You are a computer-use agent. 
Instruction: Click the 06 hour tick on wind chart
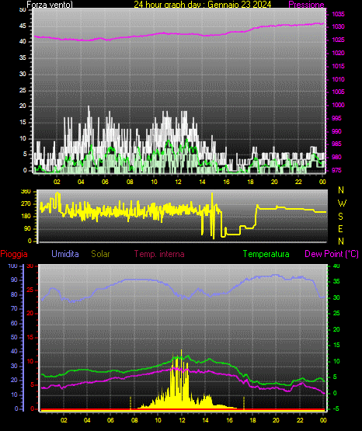105,182
